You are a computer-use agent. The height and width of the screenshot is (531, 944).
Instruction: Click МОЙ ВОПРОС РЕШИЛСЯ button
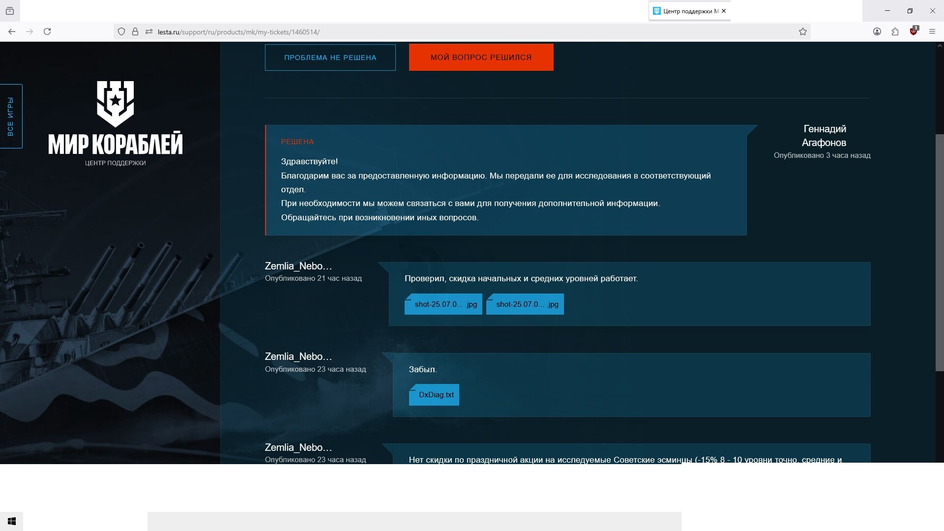click(481, 57)
